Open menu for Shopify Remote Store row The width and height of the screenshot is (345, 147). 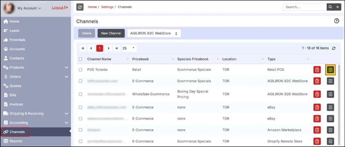(x=330, y=141)
